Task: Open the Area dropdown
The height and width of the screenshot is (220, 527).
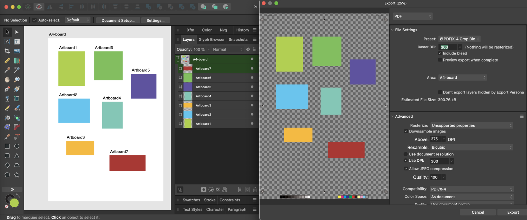Action: click(x=462, y=77)
